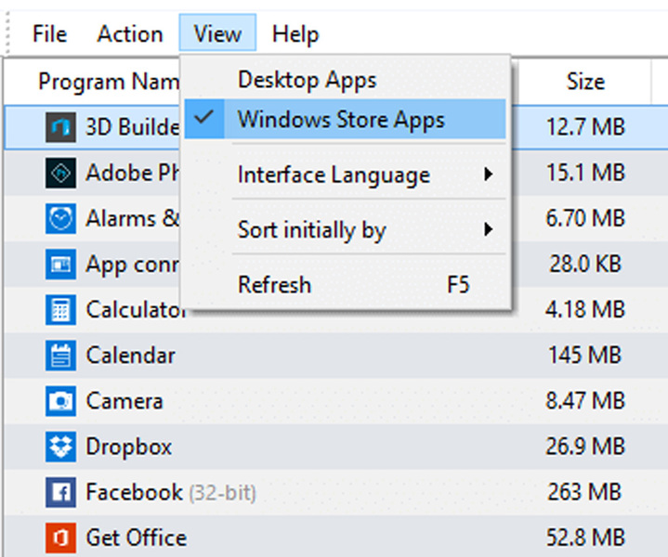Click the 145 MB size value

pos(584,356)
